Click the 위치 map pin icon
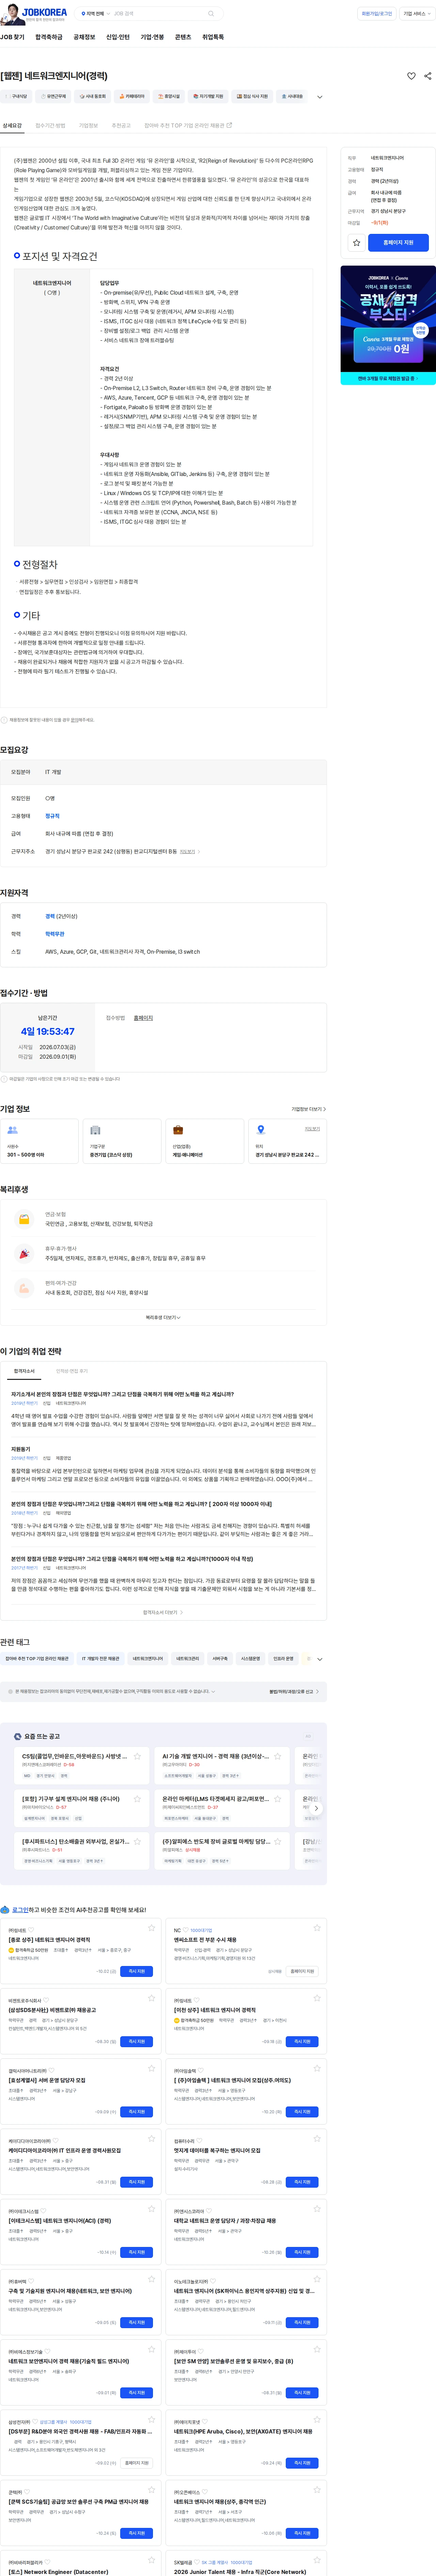This screenshot has height=2576, width=436. tap(261, 1130)
